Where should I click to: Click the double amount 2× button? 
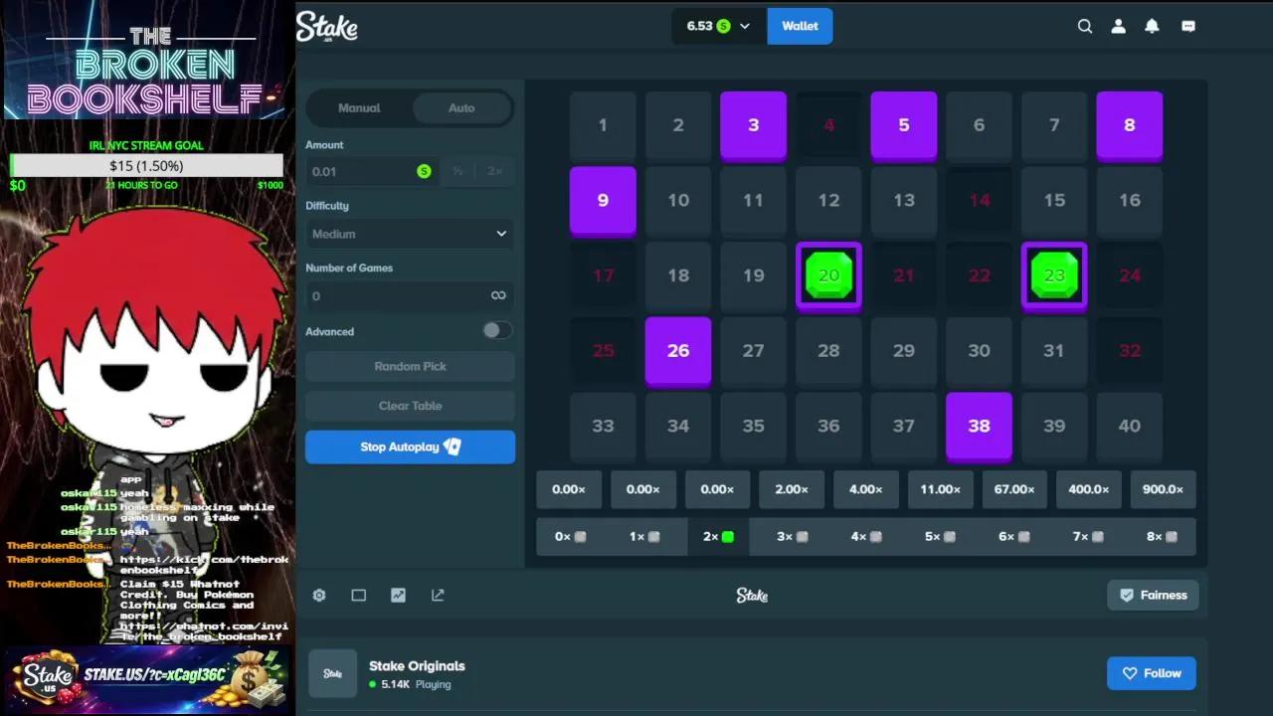(494, 171)
